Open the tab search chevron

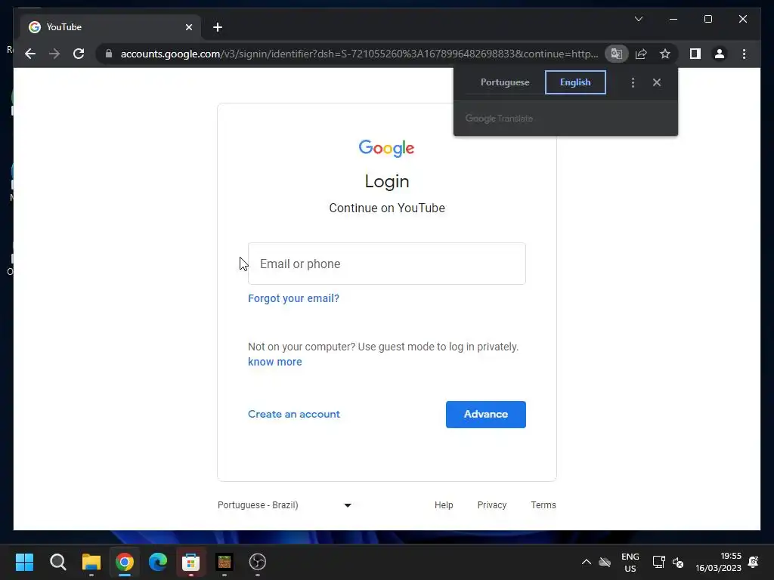coord(638,19)
